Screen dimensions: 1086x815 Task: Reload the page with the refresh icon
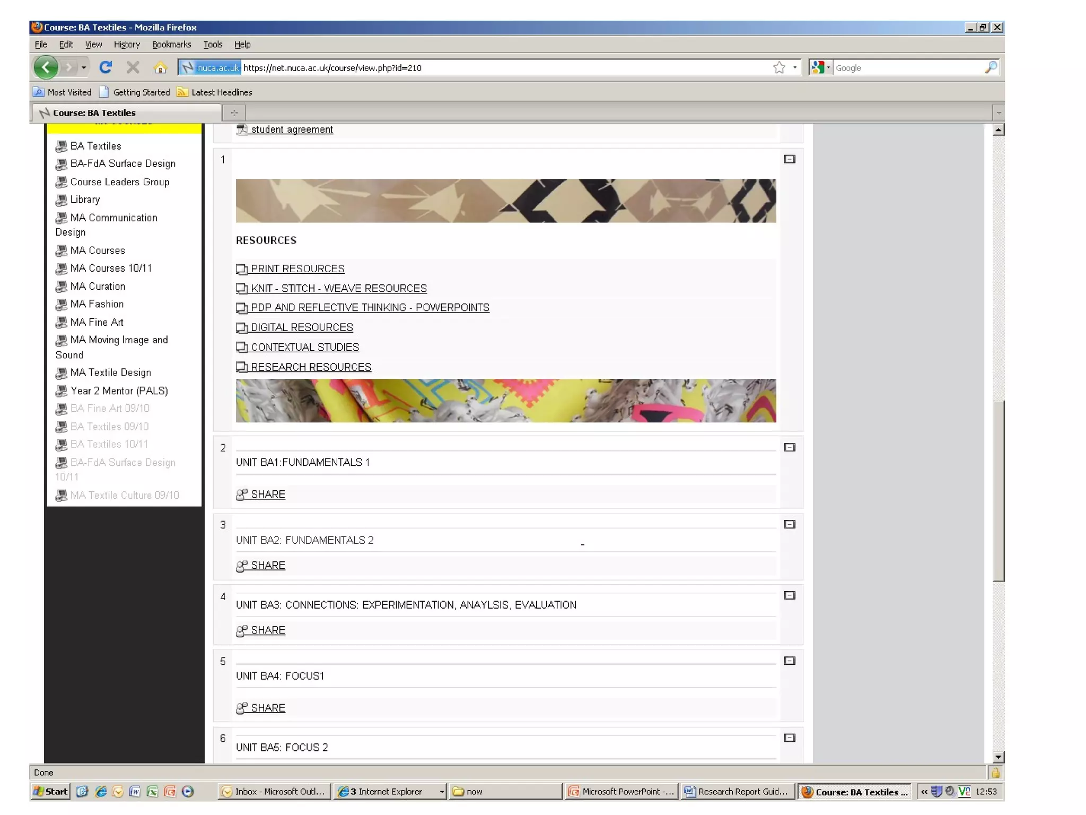click(x=106, y=67)
